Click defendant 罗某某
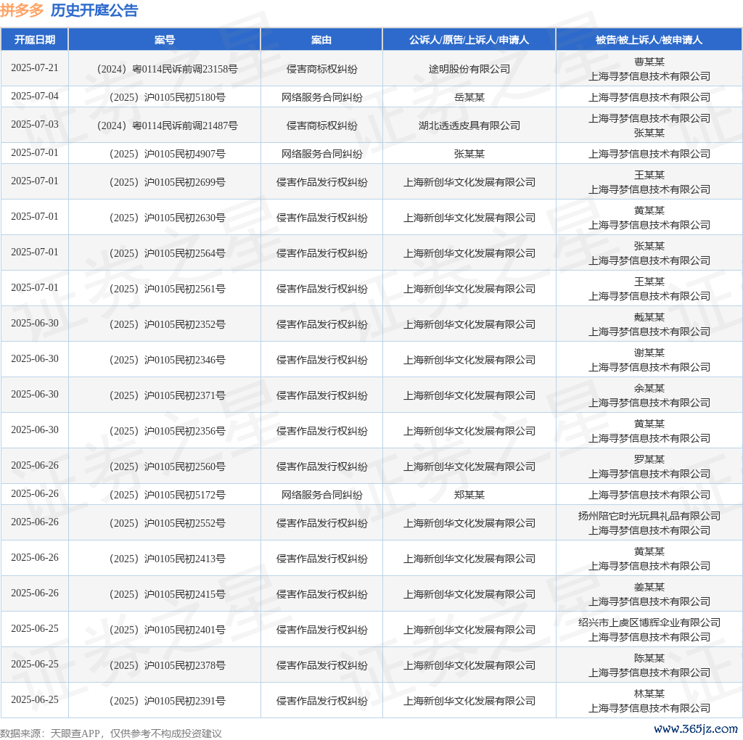Viewport: 743px width, 740px height. [649, 459]
